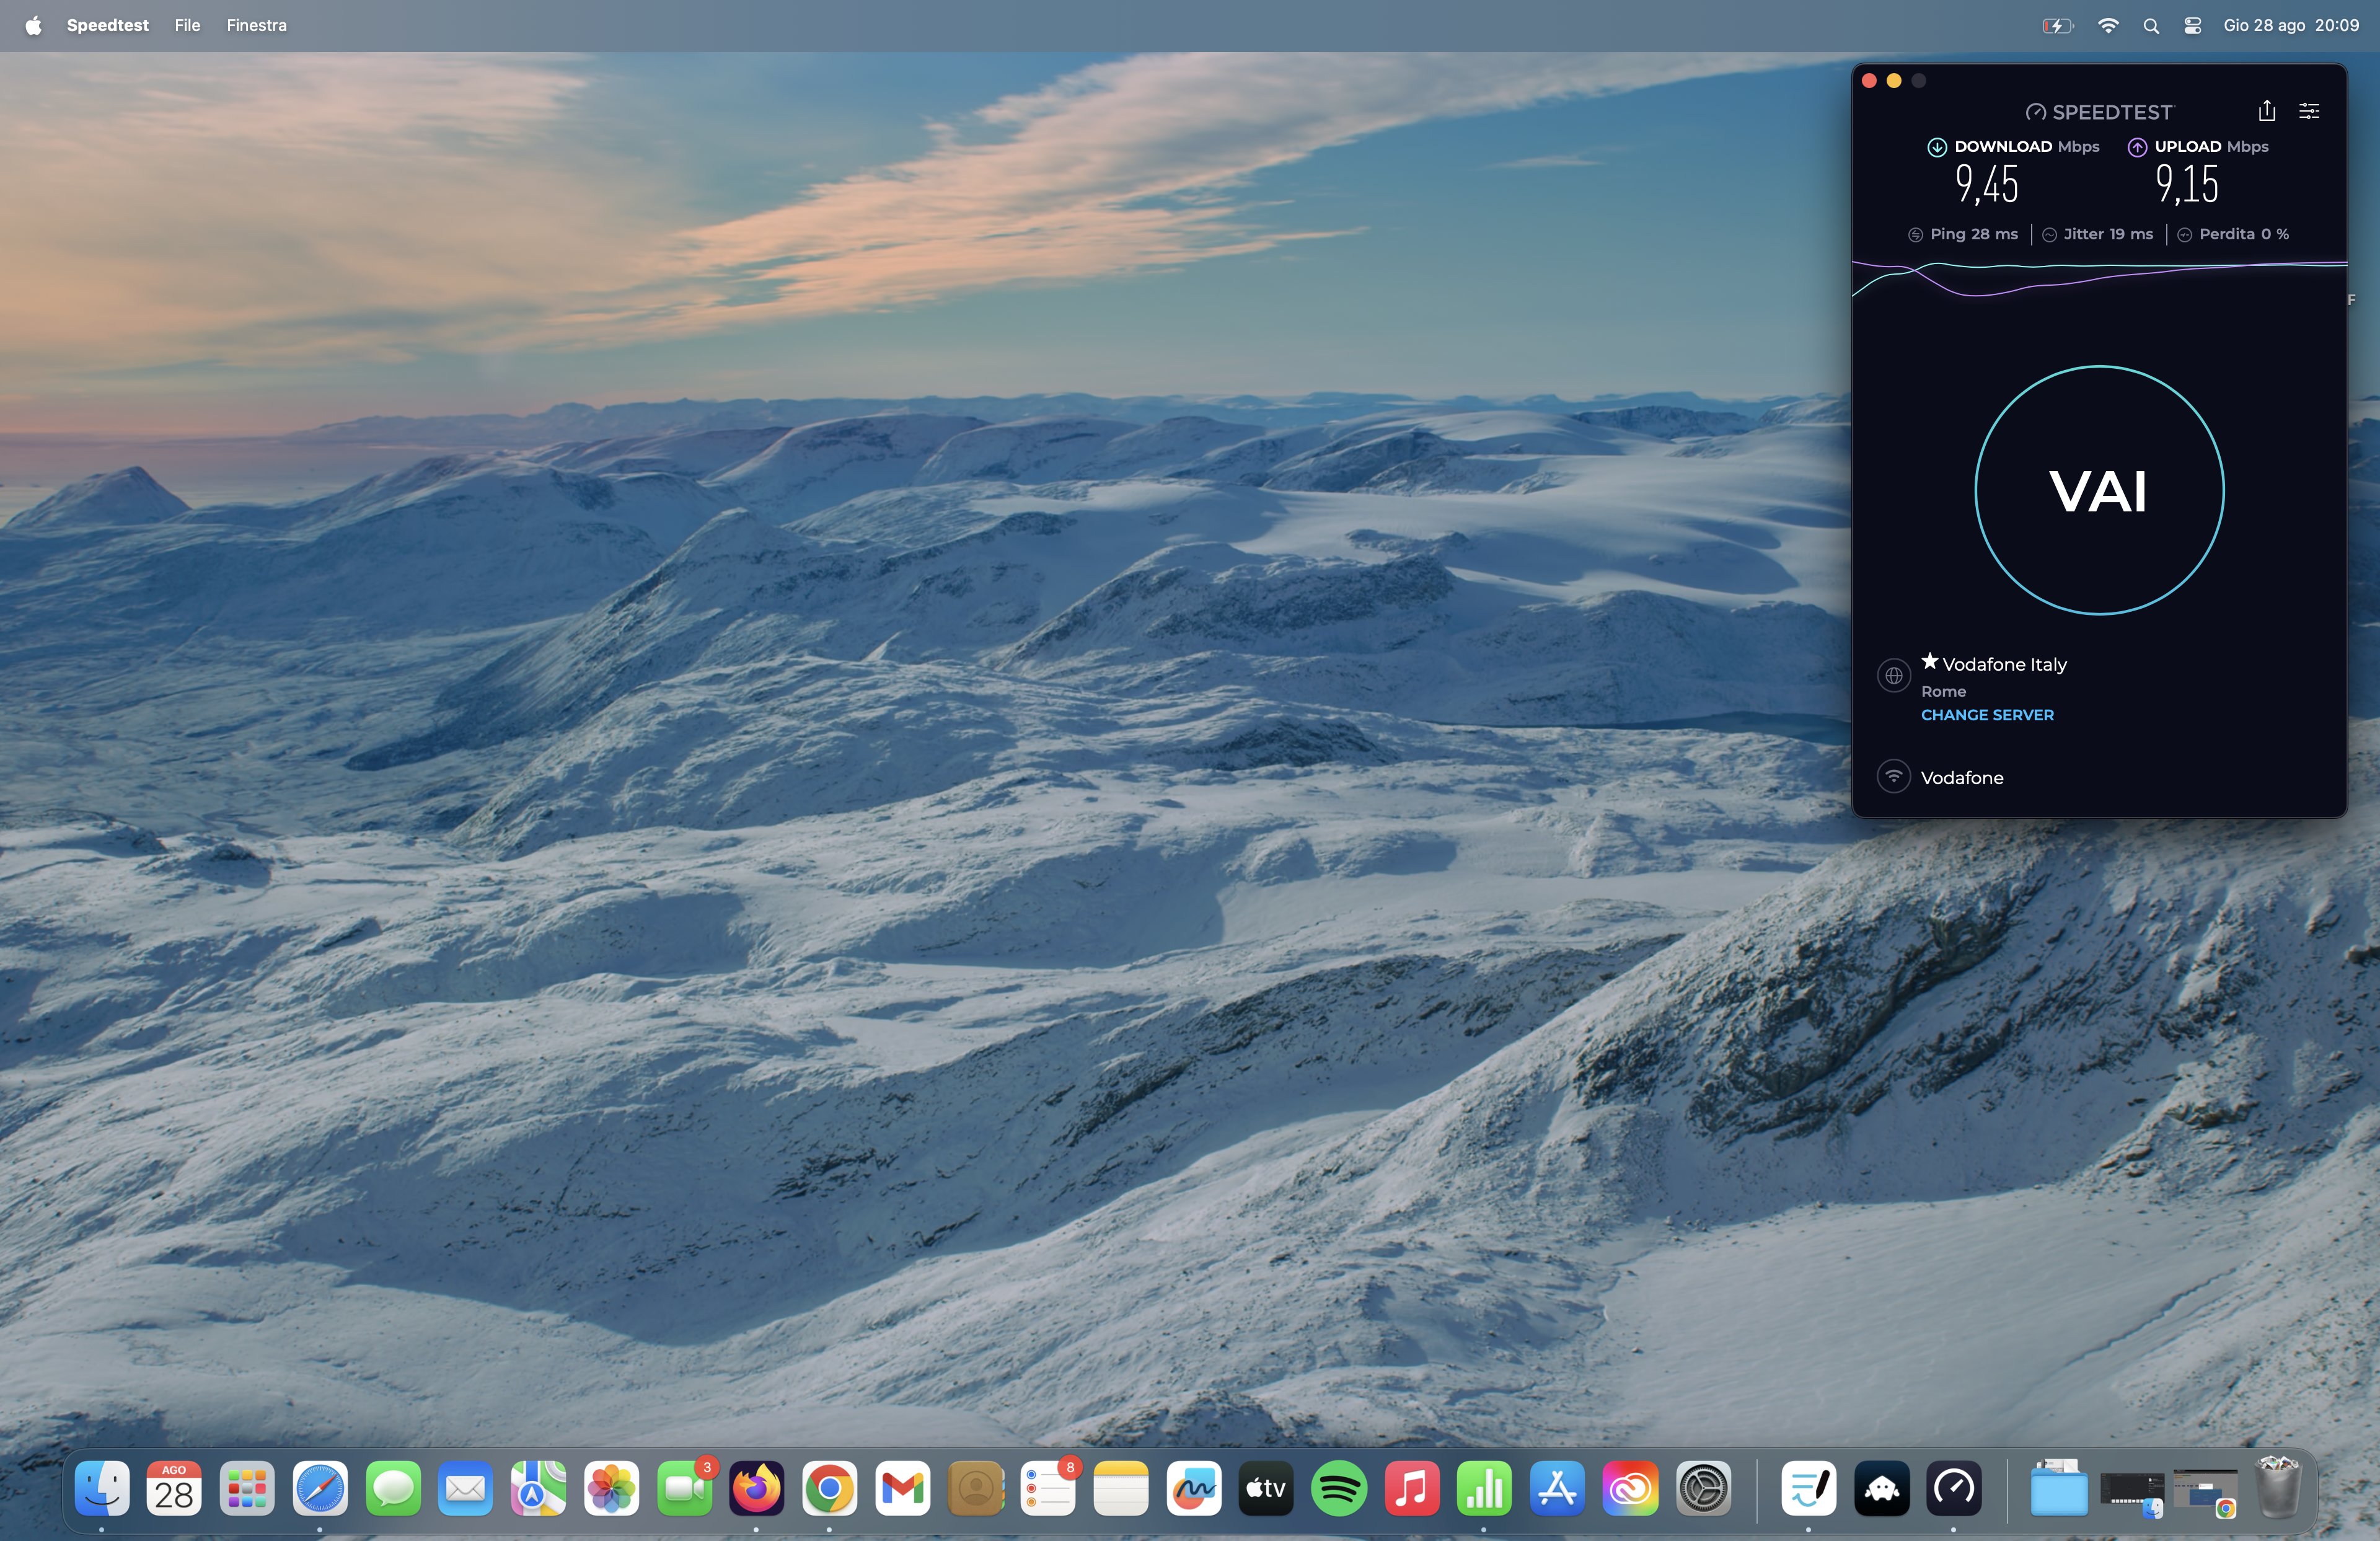Click the download arrow icon

(x=1936, y=147)
